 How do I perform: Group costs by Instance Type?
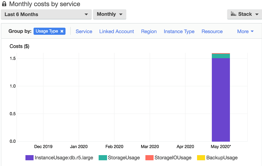coord(179,31)
